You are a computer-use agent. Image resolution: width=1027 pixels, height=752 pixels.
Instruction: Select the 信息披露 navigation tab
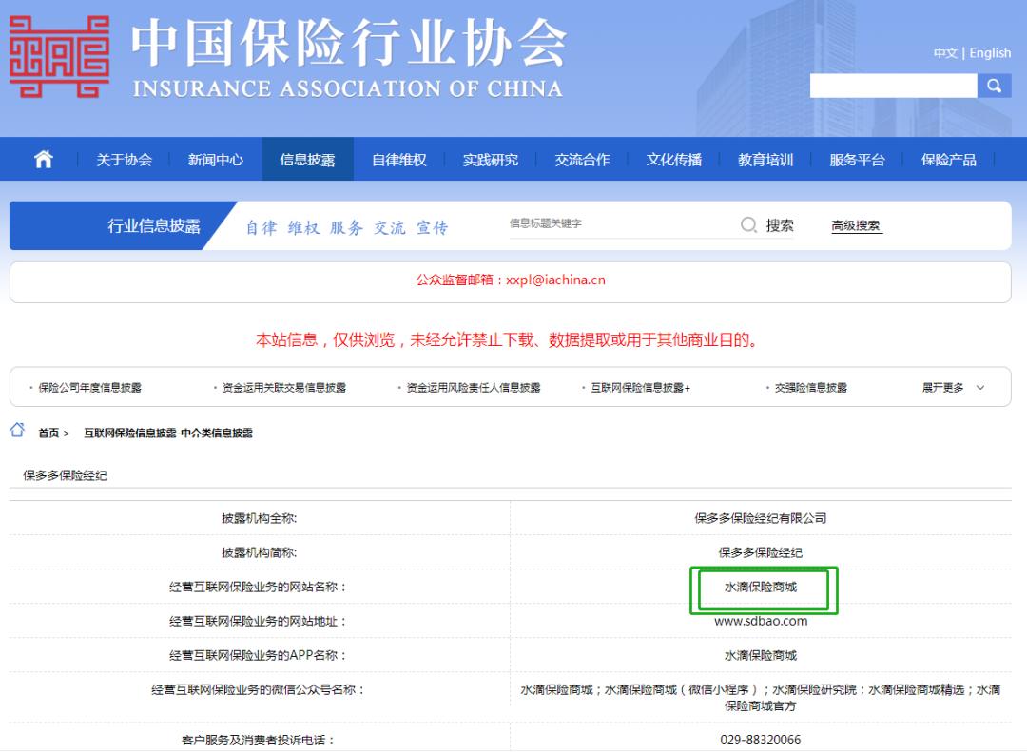pyautogui.click(x=308, y=159)
